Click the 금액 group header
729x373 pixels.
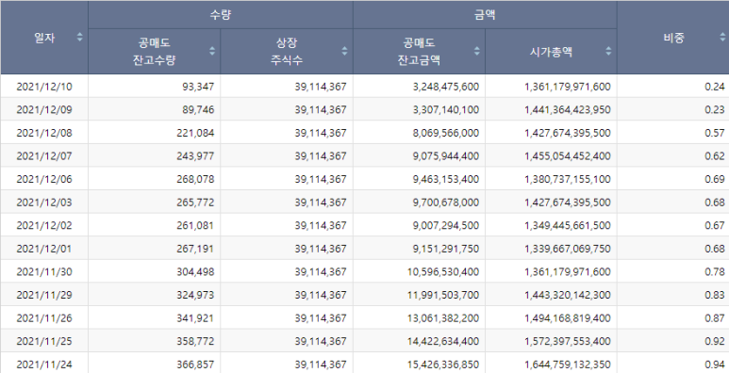pyautogui.click(x=485, y=15)
